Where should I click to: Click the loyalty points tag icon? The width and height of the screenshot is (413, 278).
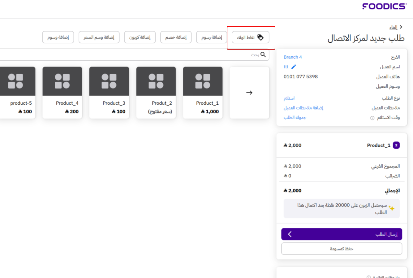[260, 37]
